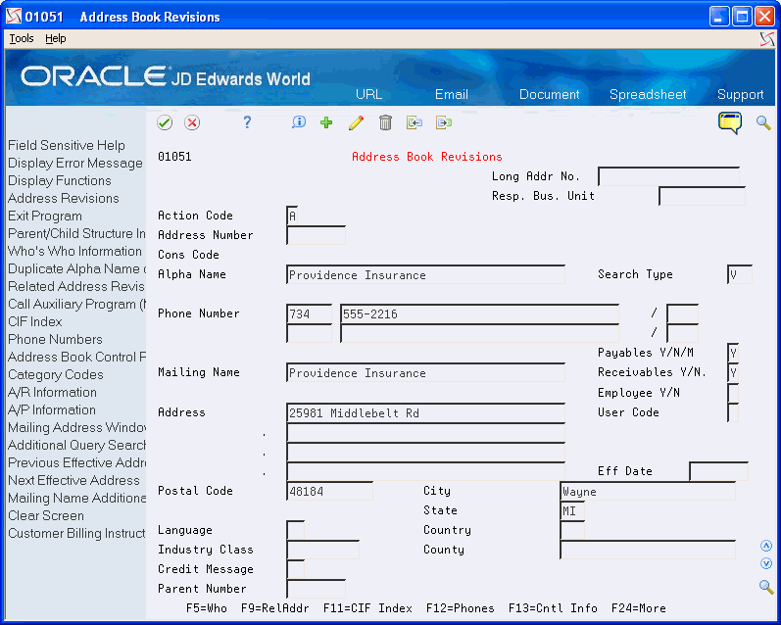Click F5=Who function key text
Image resolution: width=781 pixels, height=625 pixels.
(207, 608)
